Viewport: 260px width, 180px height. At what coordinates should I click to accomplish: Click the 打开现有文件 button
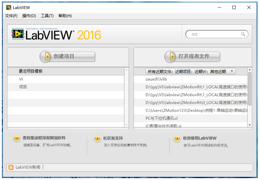tap(192, 56)
